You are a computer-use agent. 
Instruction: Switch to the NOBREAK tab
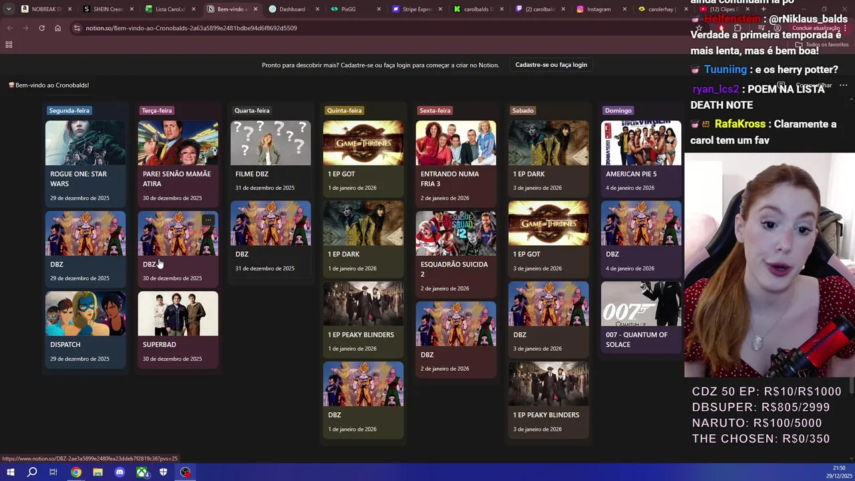pyautogui.click(x=45, y=9)
